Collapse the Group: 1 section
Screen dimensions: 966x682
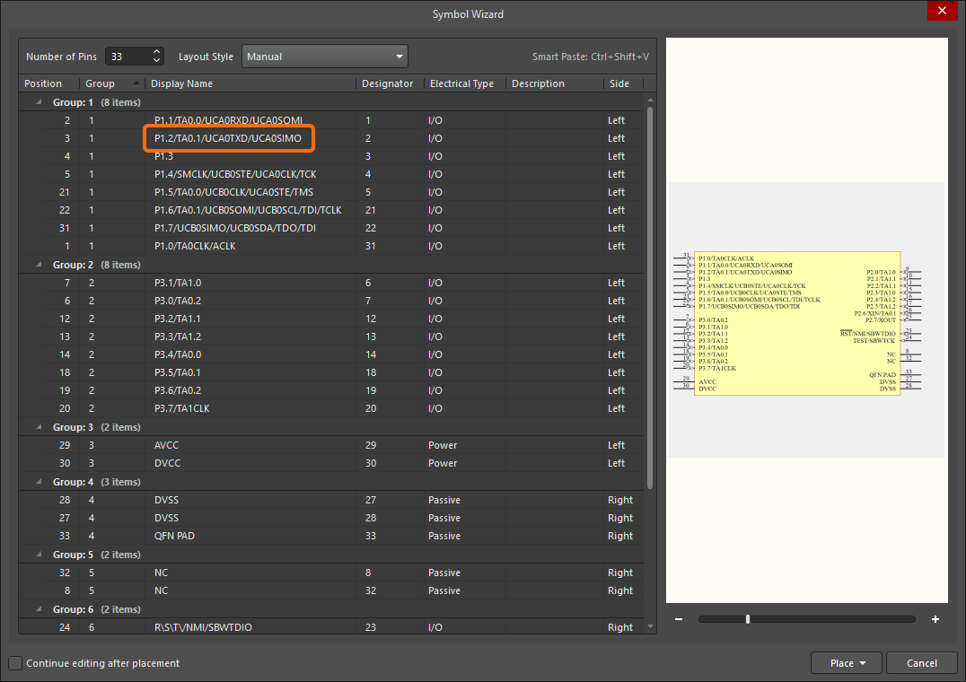pyautogui.click(x=39, y=102)
